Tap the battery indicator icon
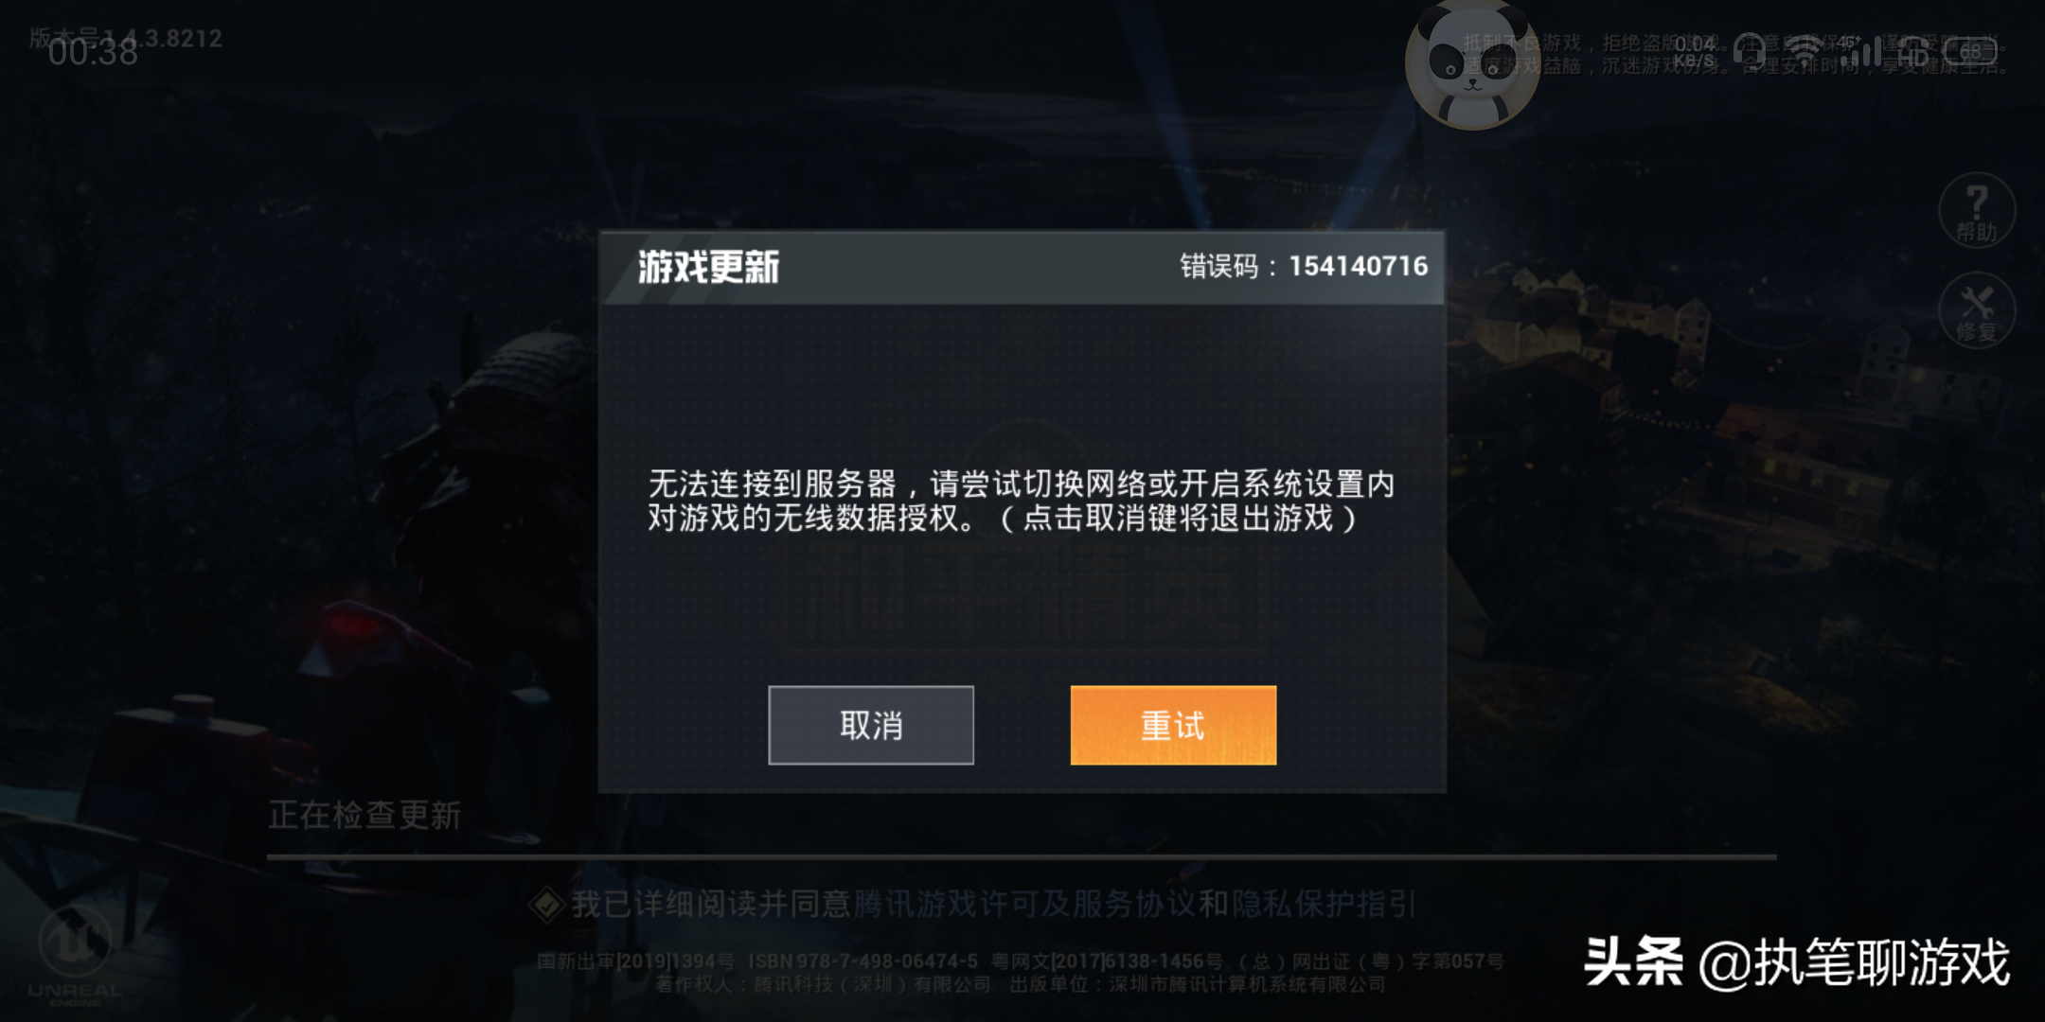This screenshot has height=1022, width=2045. pyautogui.click(x=1970, y=51)
